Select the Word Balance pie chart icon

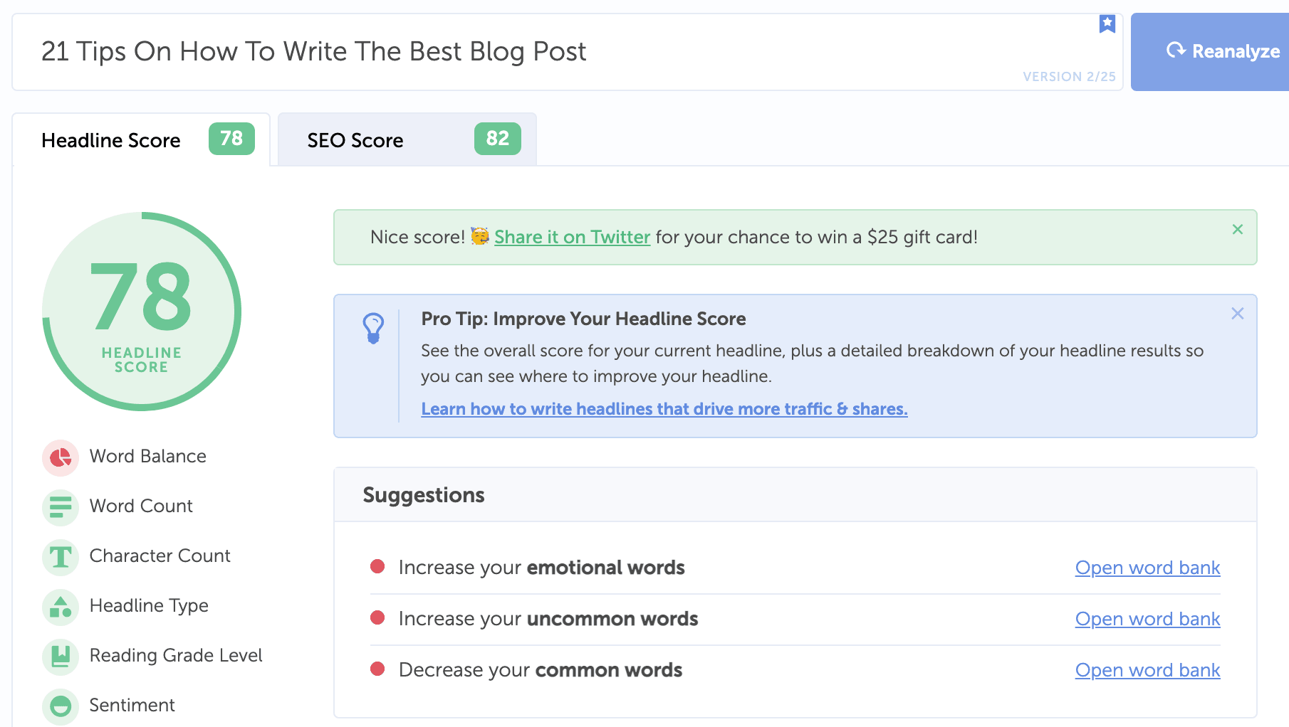tap(60, 457)
